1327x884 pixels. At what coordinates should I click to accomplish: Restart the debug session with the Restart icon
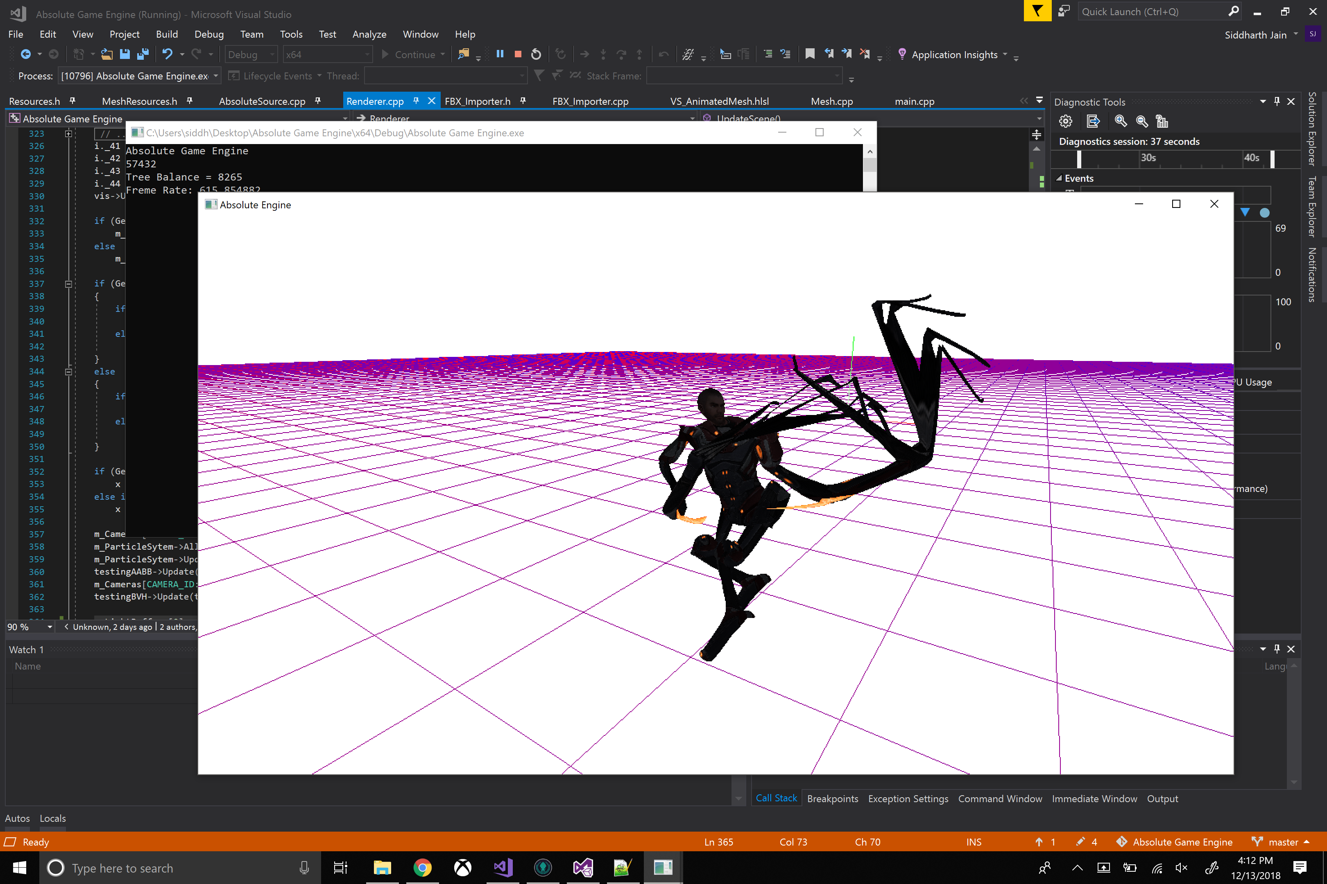[x=536, y=54]
